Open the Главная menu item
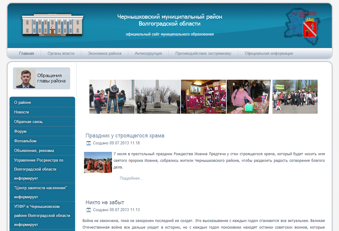339x231 pixels. [26, 53]
